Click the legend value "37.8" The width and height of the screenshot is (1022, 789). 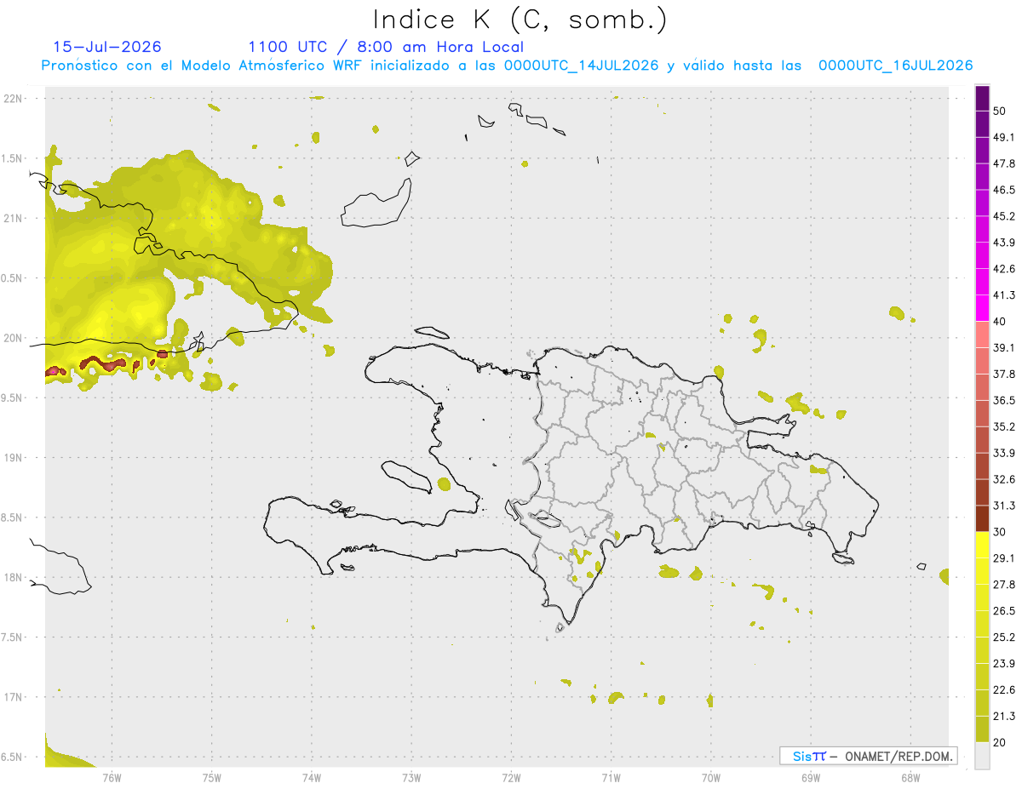point(1004,374)
